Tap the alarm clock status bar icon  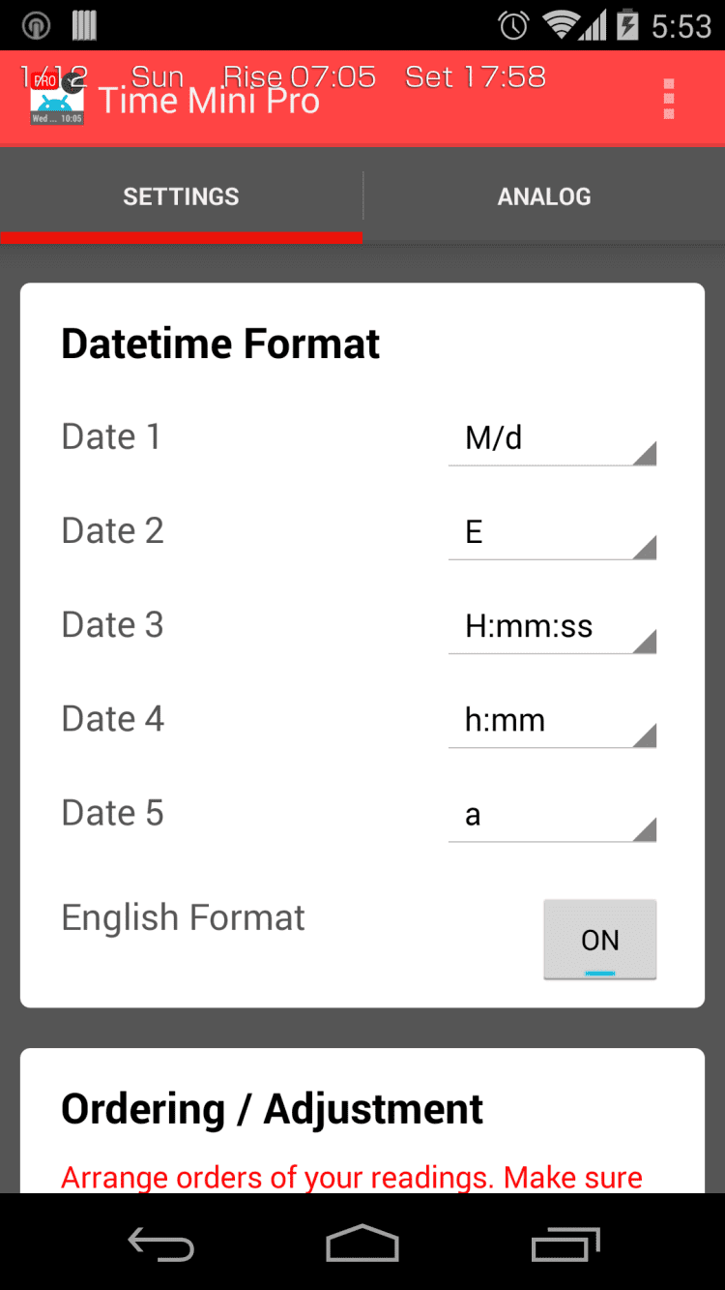click(513, 25)
